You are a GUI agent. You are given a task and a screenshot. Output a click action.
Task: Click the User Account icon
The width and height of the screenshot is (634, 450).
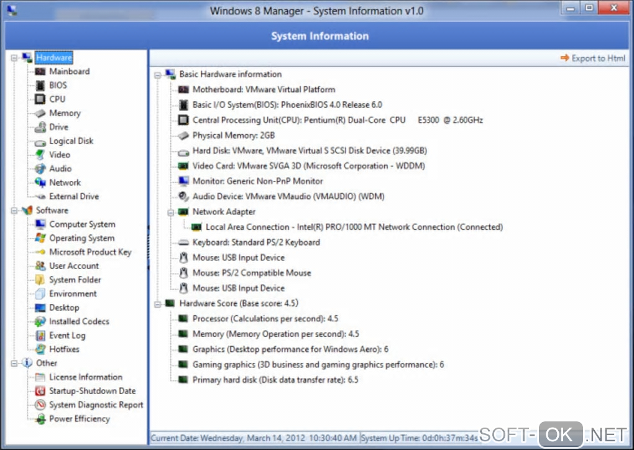click(40, 266)
